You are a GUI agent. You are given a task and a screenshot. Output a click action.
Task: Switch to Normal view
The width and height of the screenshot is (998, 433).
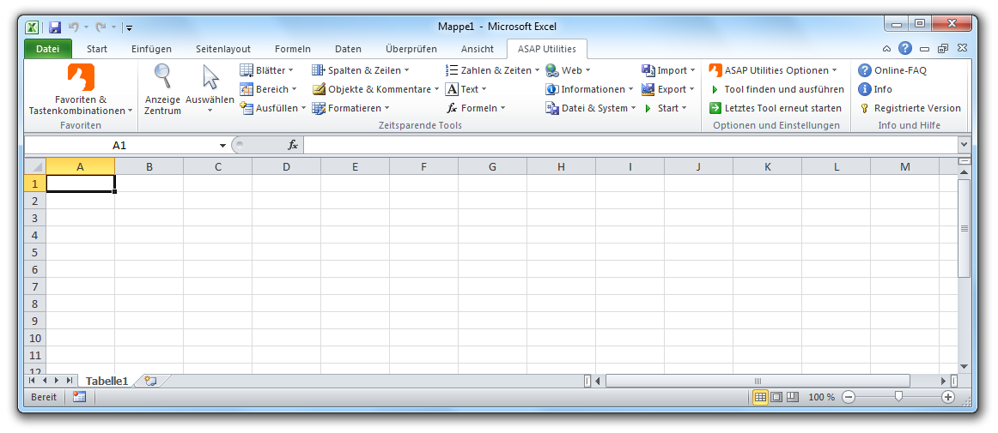click(760, 397)
